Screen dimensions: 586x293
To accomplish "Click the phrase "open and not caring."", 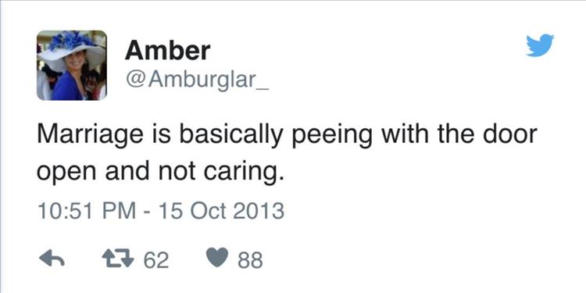I will pyautogui.click(x=158, y=173).
